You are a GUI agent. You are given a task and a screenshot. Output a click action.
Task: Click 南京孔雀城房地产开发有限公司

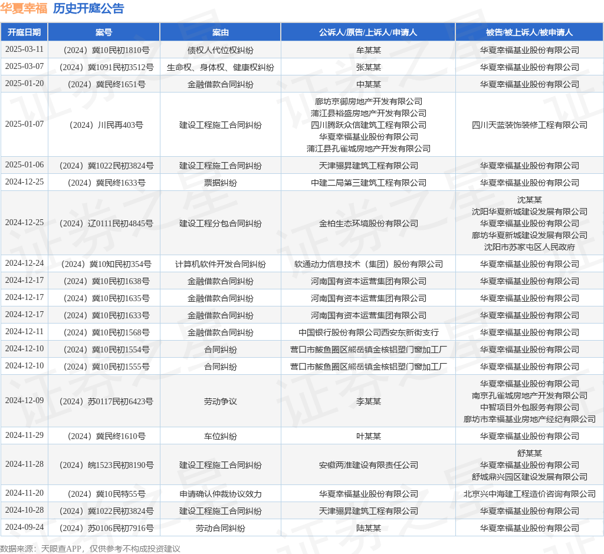tap(529, 395)
